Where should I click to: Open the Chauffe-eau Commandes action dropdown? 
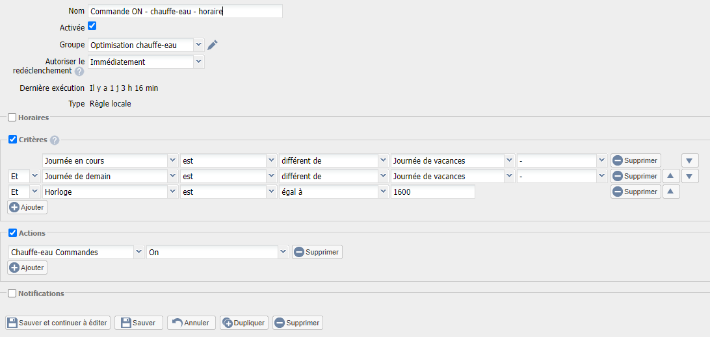77,252
